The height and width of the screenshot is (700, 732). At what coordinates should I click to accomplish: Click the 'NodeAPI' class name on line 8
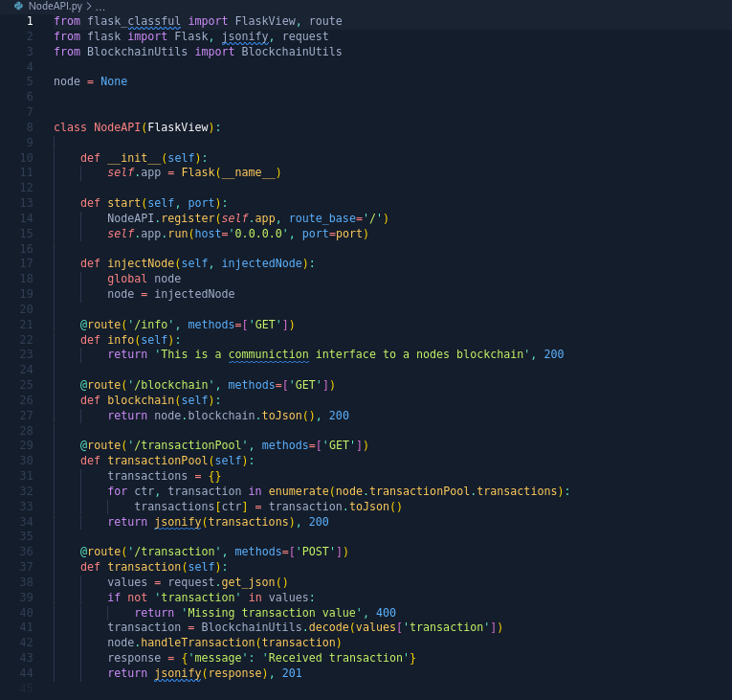tap(117, 127)
